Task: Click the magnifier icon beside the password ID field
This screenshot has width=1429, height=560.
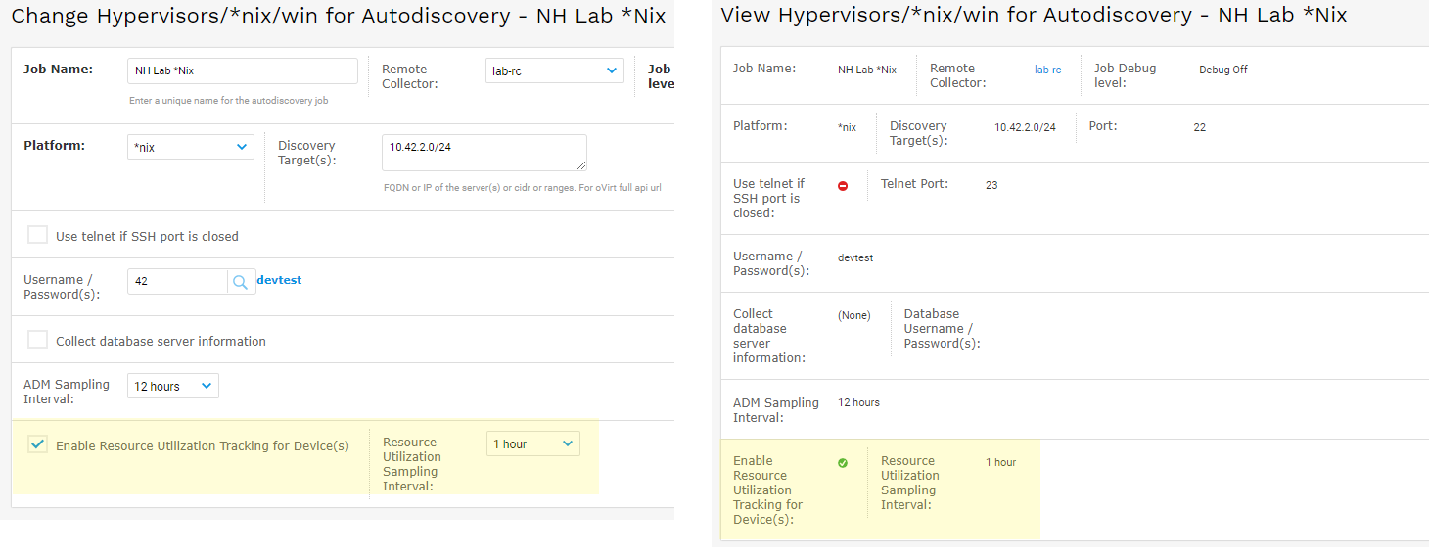Action: (241, 282)
